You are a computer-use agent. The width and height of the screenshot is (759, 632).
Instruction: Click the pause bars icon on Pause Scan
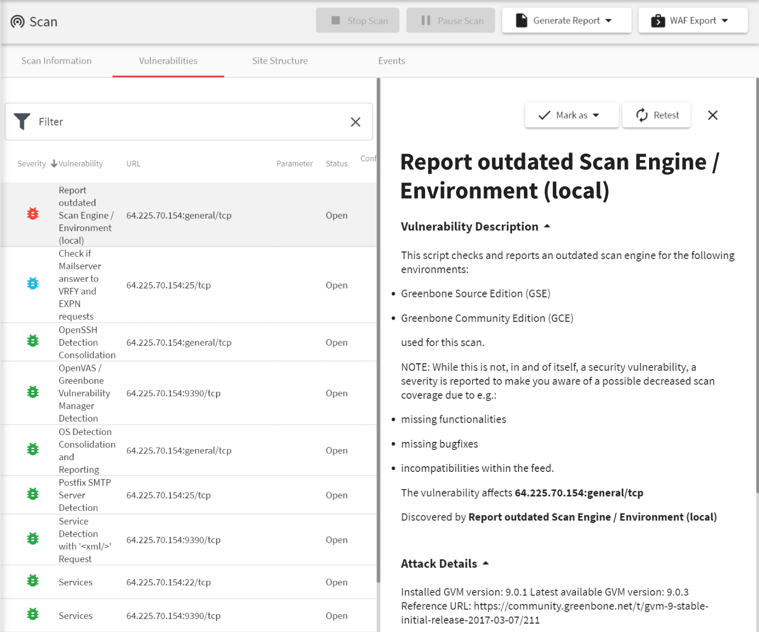coord(426,20)
